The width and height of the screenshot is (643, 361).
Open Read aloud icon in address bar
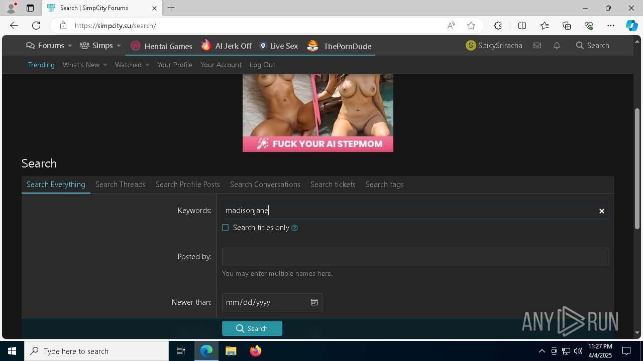pyautogui.click(x=451, y=26)
